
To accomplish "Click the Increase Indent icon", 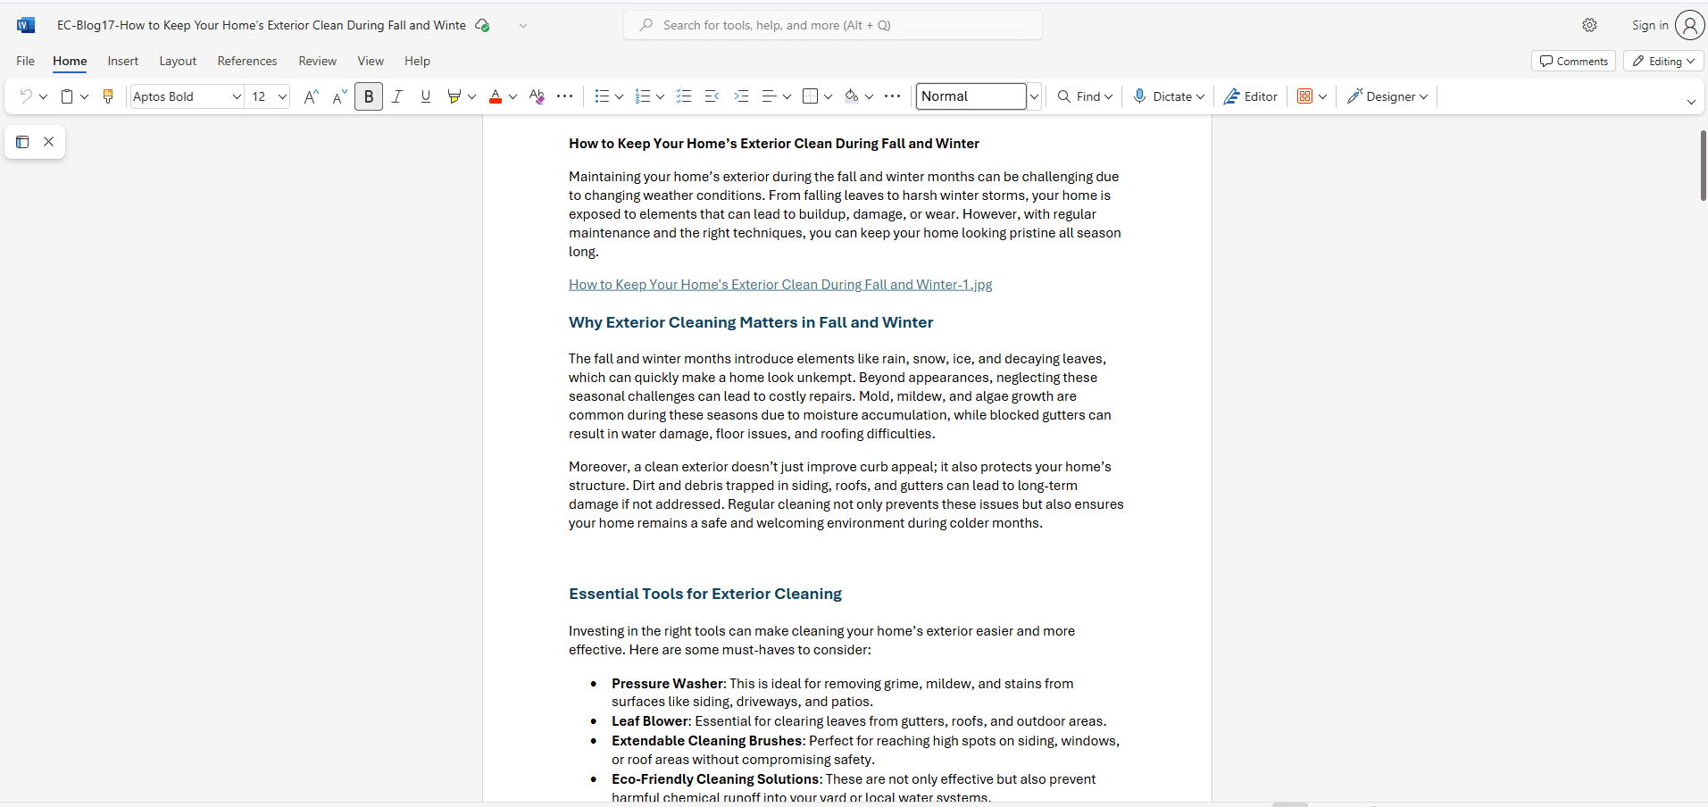I will [x=741, y=96].
